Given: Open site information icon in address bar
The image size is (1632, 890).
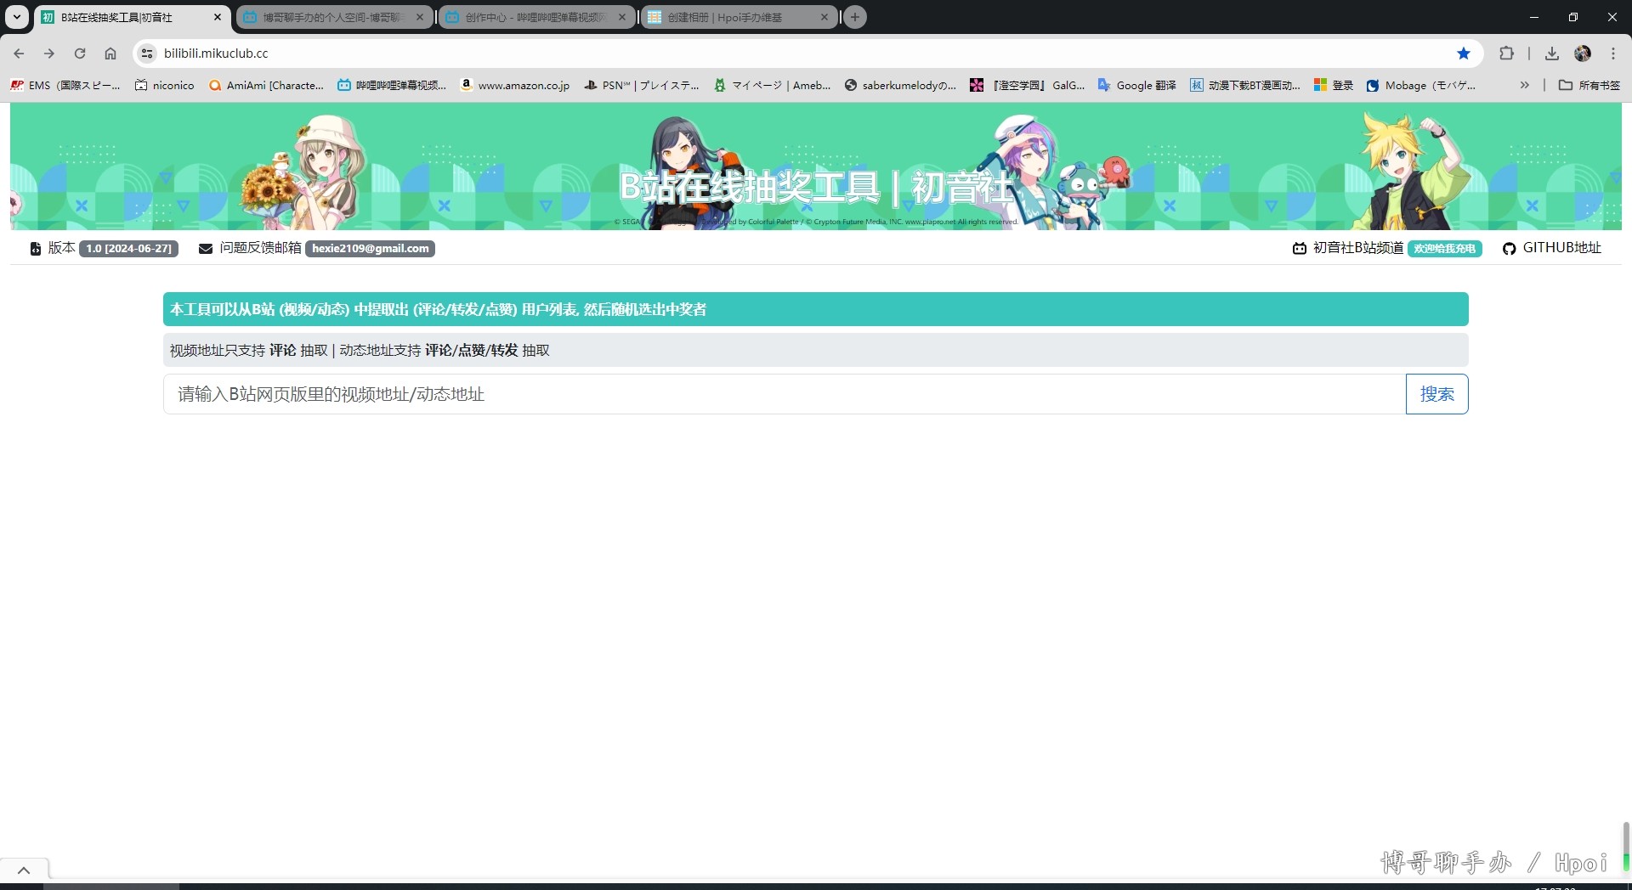Looking at the screenshot, I should (x=147, y=54).
